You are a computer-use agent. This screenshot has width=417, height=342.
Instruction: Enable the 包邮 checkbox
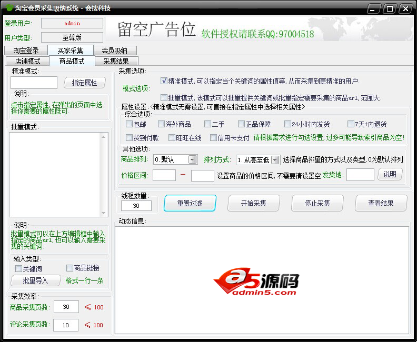(130, 124)
